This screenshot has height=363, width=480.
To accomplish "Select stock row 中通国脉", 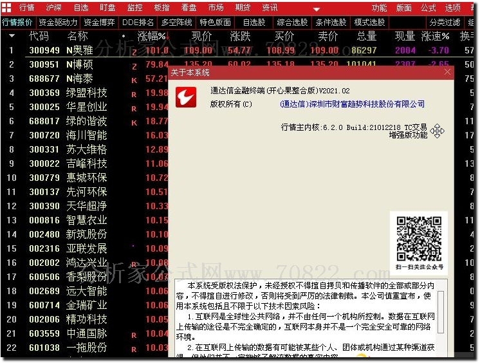I will click(x=85, y=333).
